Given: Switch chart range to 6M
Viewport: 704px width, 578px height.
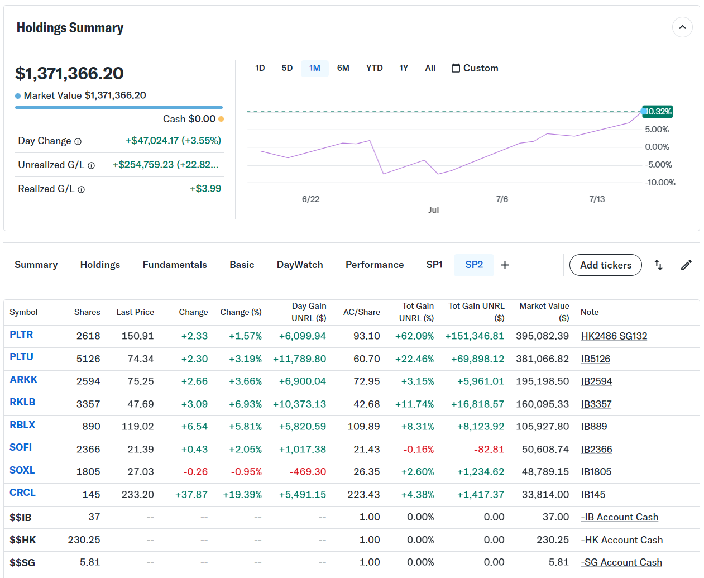Looking at the screenshot, I should [343, 68].
